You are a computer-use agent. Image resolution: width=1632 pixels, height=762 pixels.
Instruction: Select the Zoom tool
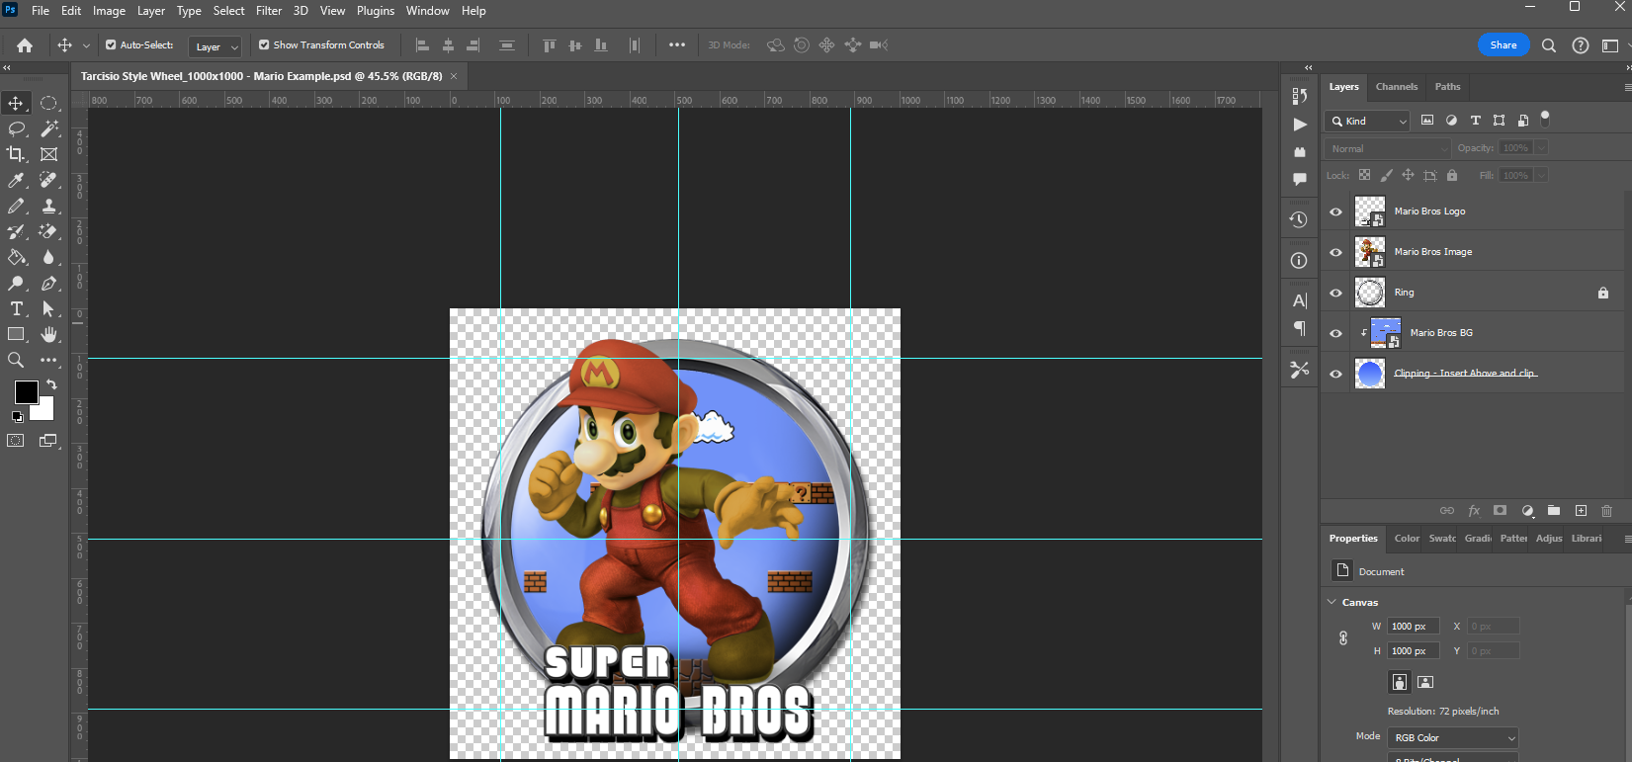tap(16, 360)
